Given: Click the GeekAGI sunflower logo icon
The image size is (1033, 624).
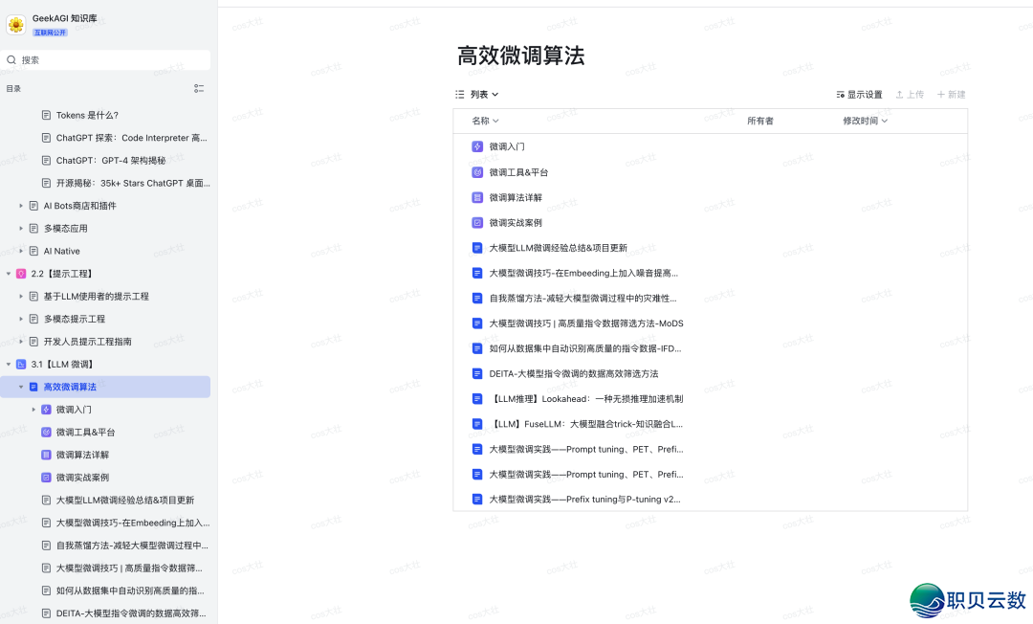Looking at the screenshot, I should tap(16, 24).
